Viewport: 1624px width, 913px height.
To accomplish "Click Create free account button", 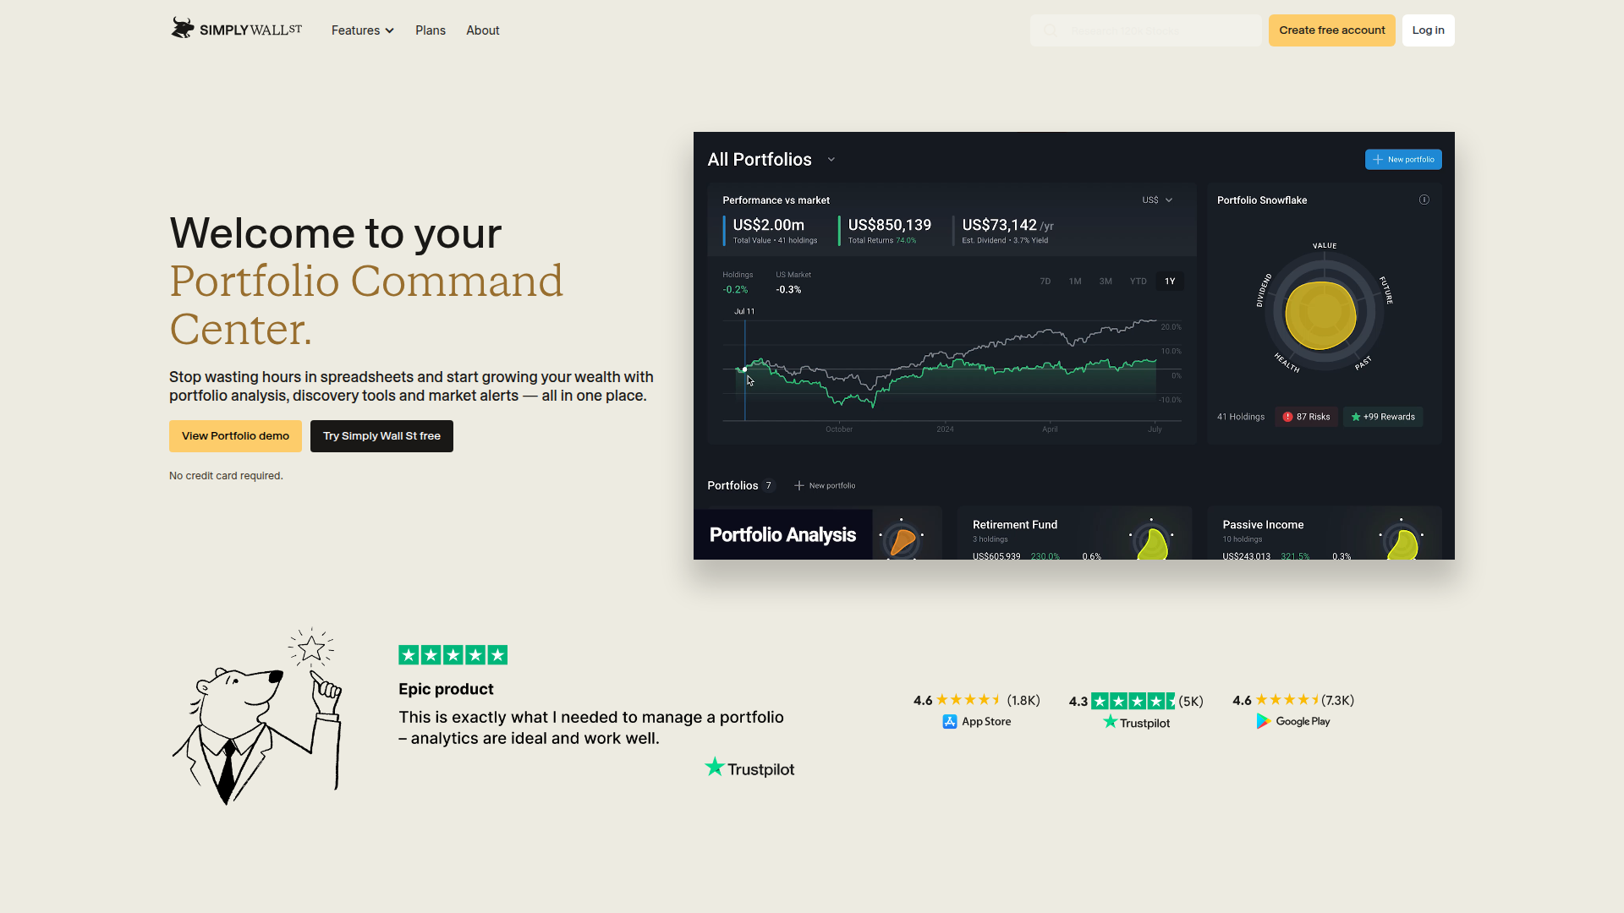I will click(x=1331, y=30).
